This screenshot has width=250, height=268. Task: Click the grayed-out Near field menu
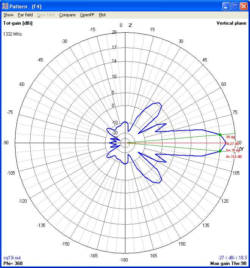coord(46,15)
